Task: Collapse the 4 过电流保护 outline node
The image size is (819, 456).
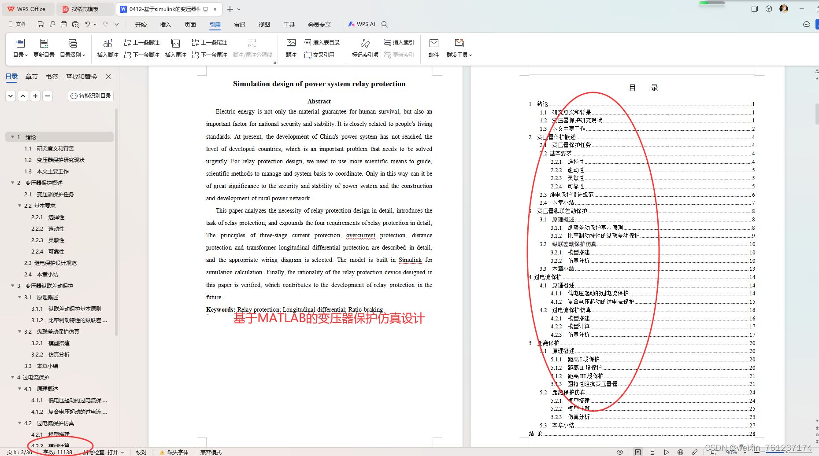Action: (13, 377)
